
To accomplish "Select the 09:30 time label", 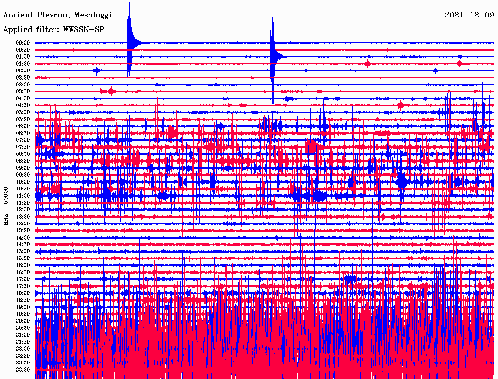I will pos(23,175).
